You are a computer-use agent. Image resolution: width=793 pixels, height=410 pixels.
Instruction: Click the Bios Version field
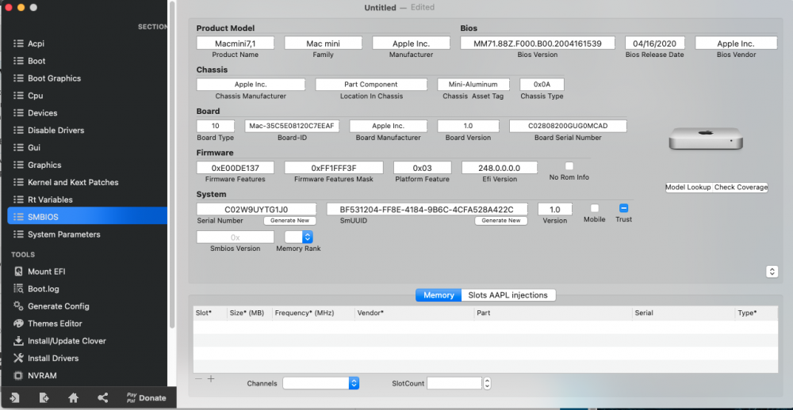click(x=538, y=43)
